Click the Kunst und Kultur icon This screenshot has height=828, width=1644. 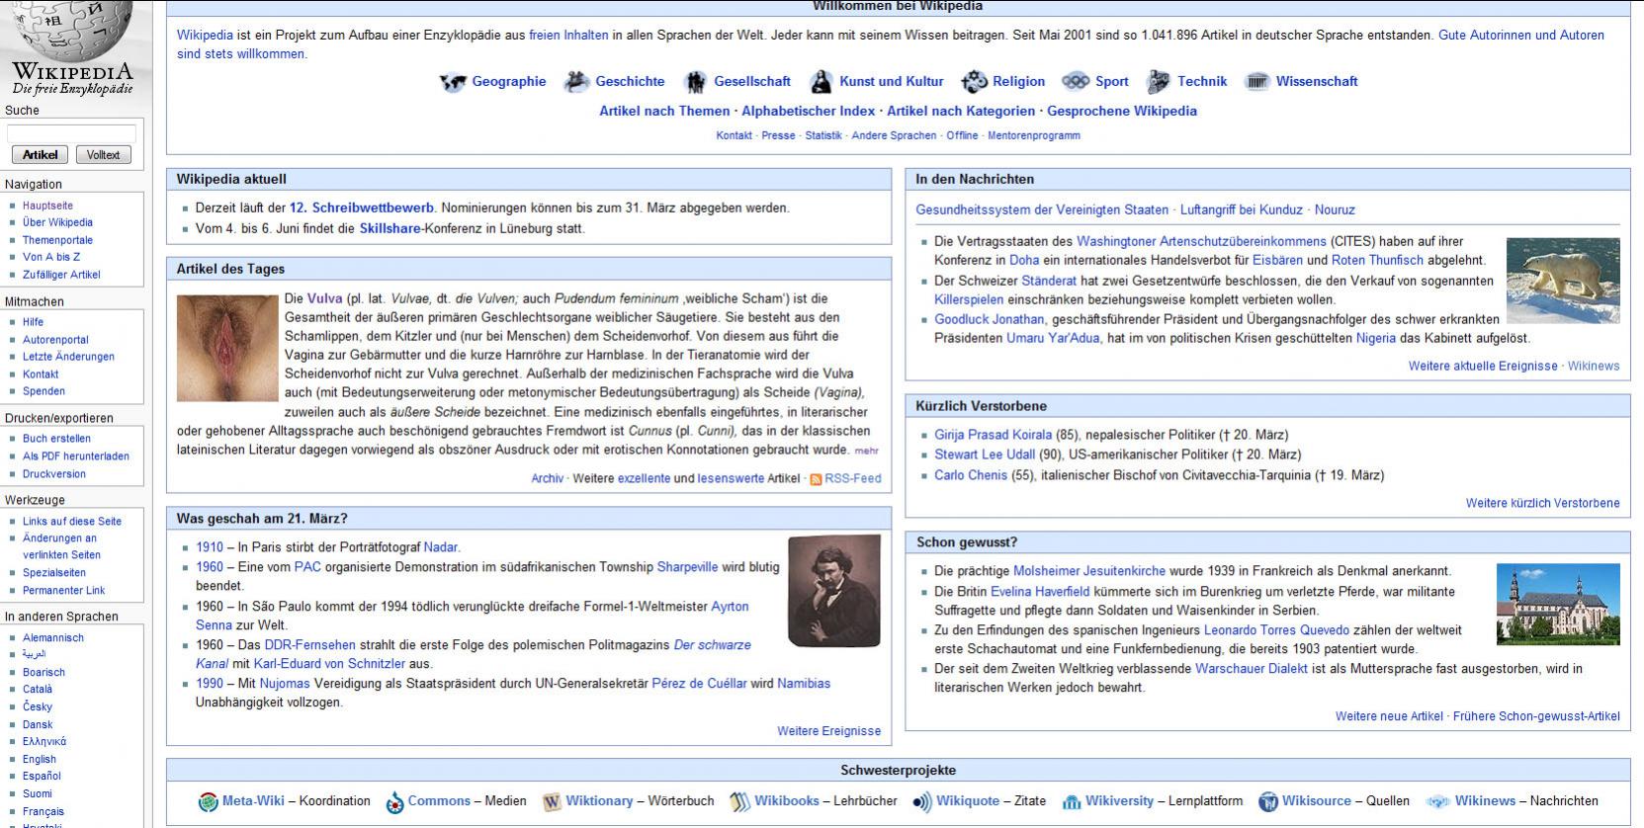click(x=821, y=82)
